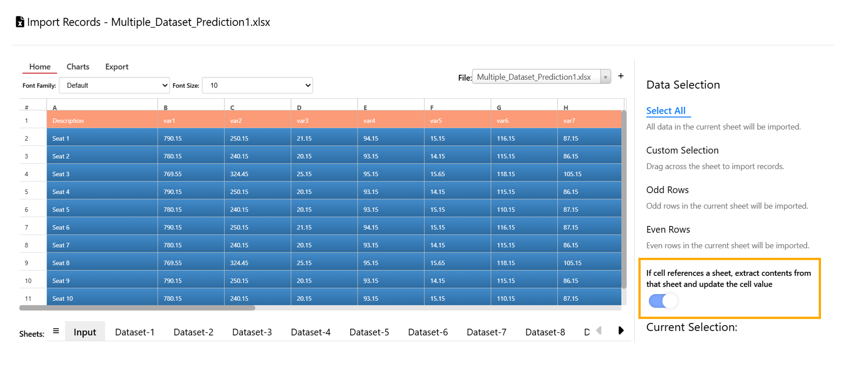Image resolution: width=850 pixels, height=391 pixels.
Task: Click the Select All link
Action: [666, 111]
